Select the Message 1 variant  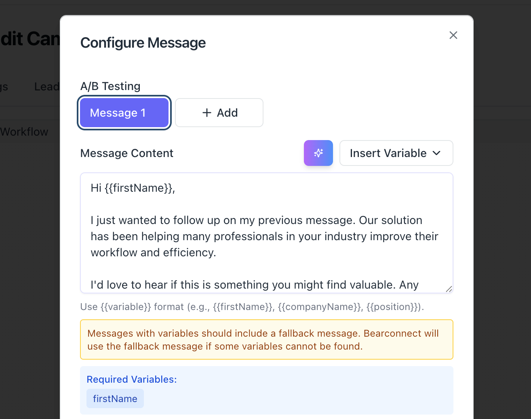click(x=124, y=113)
